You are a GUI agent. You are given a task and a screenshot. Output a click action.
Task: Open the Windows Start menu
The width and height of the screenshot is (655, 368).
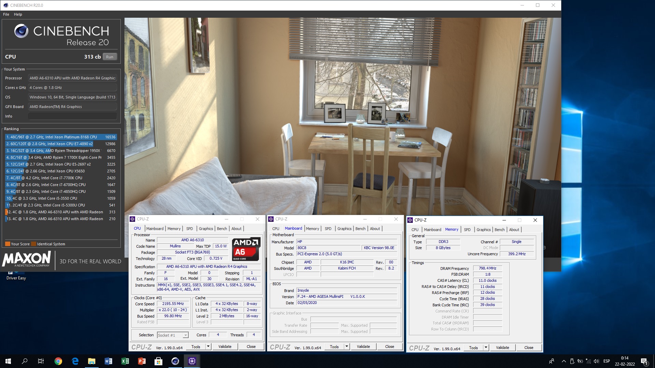pyautogui.click(x=8, y=361)
